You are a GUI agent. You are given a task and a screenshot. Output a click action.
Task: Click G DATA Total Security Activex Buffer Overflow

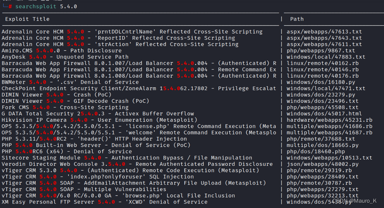click(x=98, y=114)
